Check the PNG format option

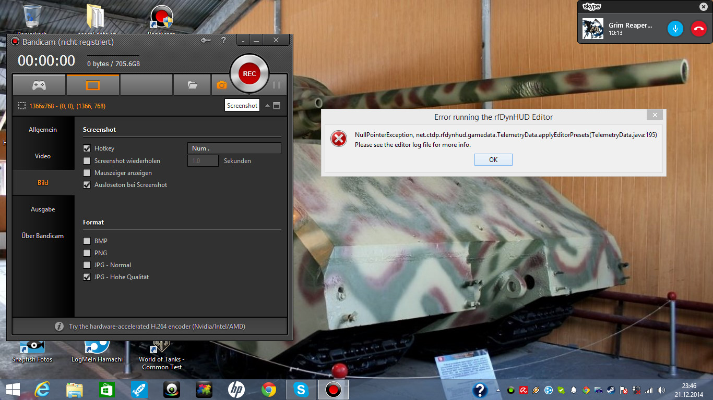[87, 253]
